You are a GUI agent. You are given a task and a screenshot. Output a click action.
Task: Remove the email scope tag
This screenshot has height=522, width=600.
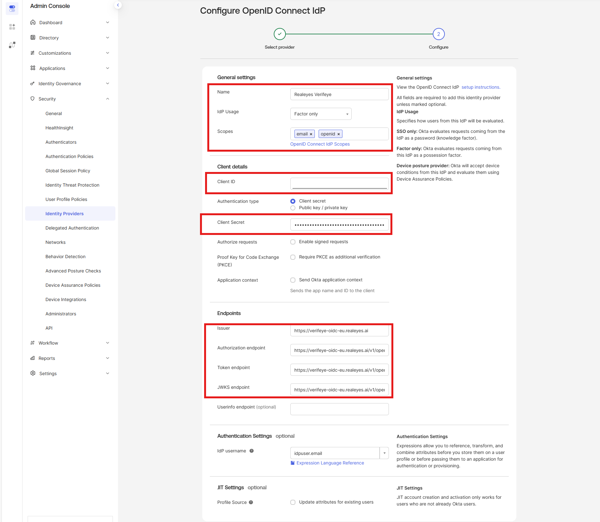click(311, 134)
